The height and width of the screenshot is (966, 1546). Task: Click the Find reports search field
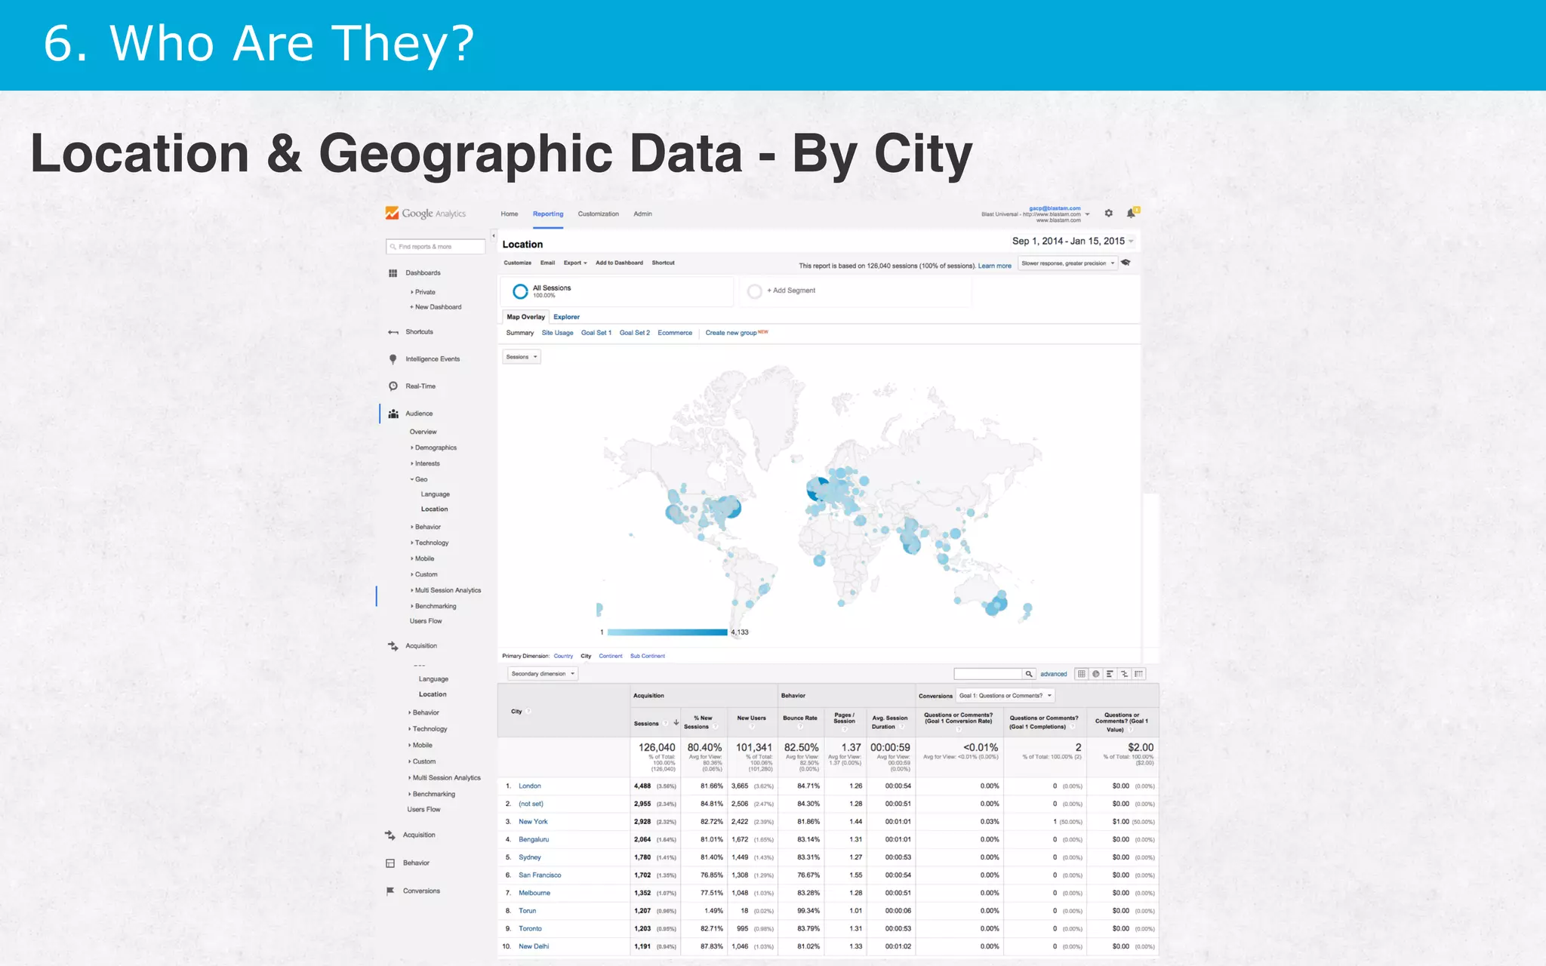[x=436, y=247]
